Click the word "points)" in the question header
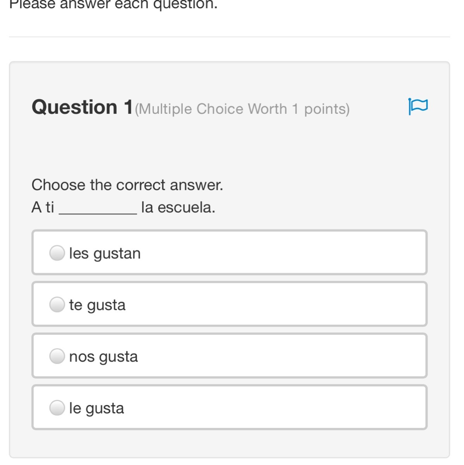The height and width of the screenshot is (465, 464). [x=327, y=109]
